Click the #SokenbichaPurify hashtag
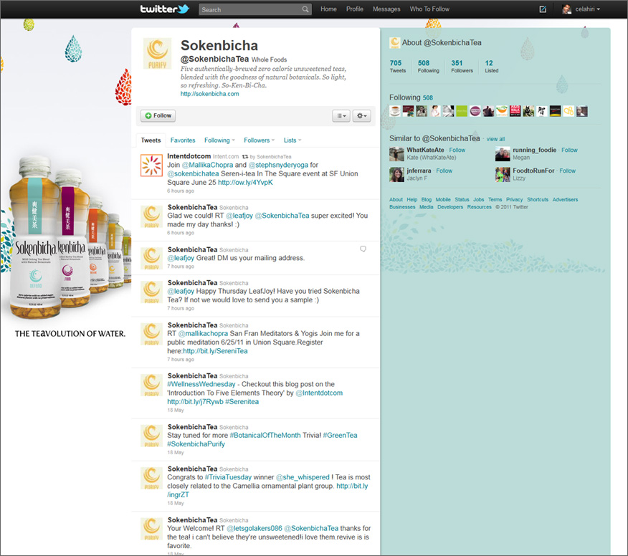This screenshot has height=556, width=628. click(196, 444)
